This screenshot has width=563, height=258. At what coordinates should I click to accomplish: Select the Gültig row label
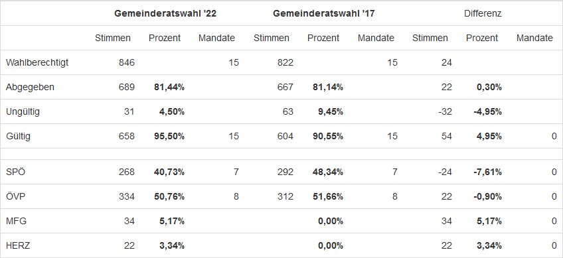click(18, 136)
